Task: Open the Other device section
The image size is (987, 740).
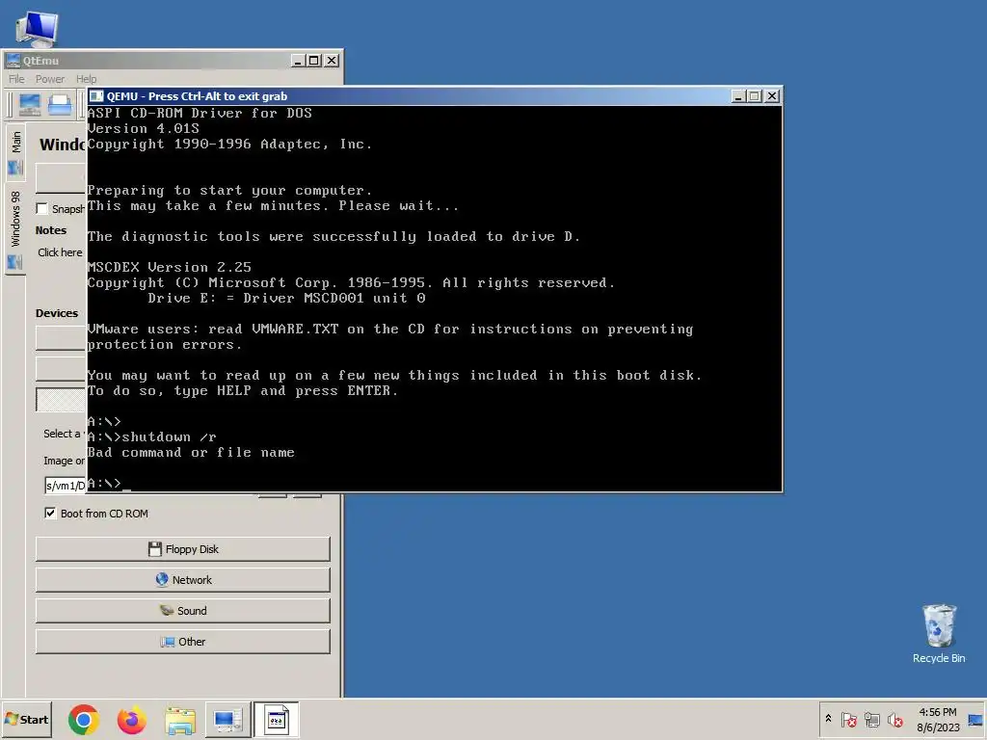Action: (182, 641)
